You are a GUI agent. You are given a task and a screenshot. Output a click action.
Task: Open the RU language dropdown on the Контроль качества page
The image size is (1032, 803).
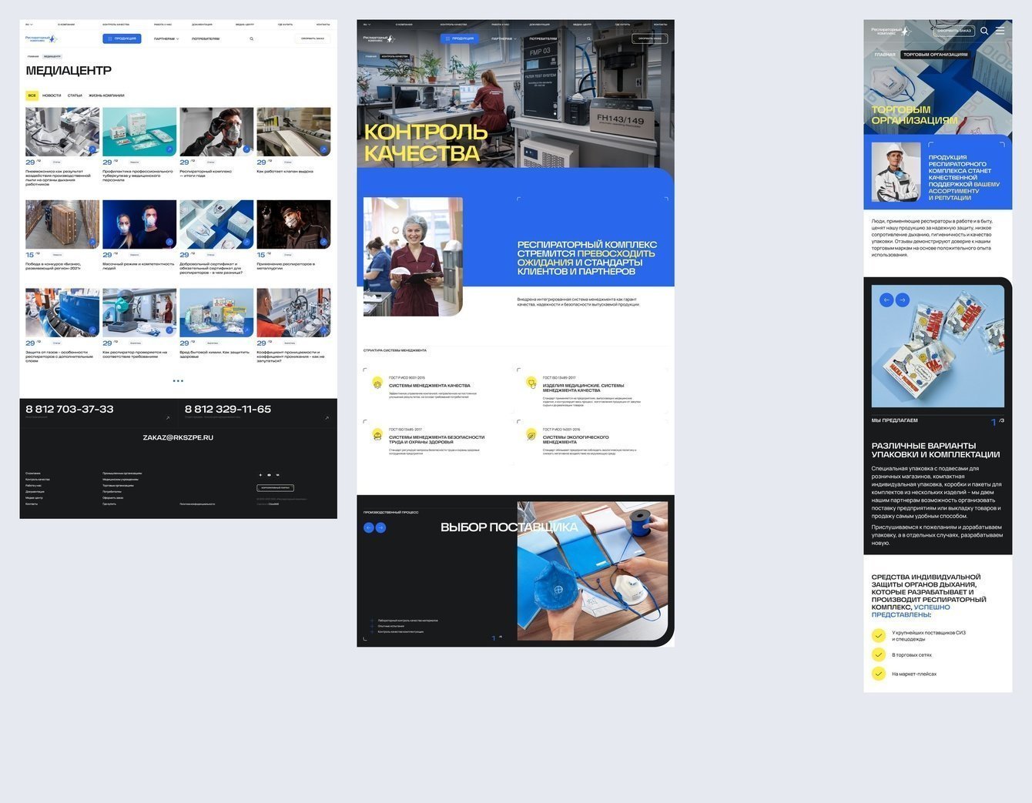(x=367, y=24)
